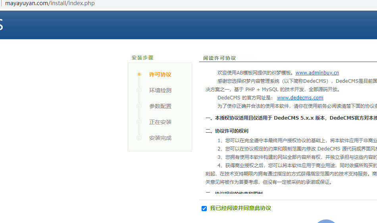Select the 安装完成 step label
This screenshot has width=377, height=223.
(x=160, y=138)
